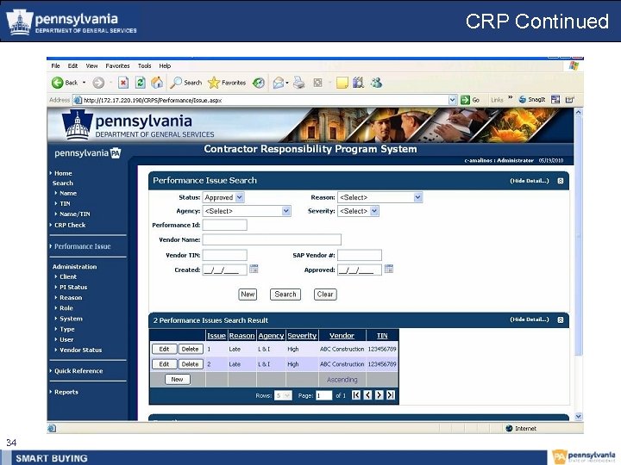Open the Mail icon dropdown arrow

[x=287, y=83]
